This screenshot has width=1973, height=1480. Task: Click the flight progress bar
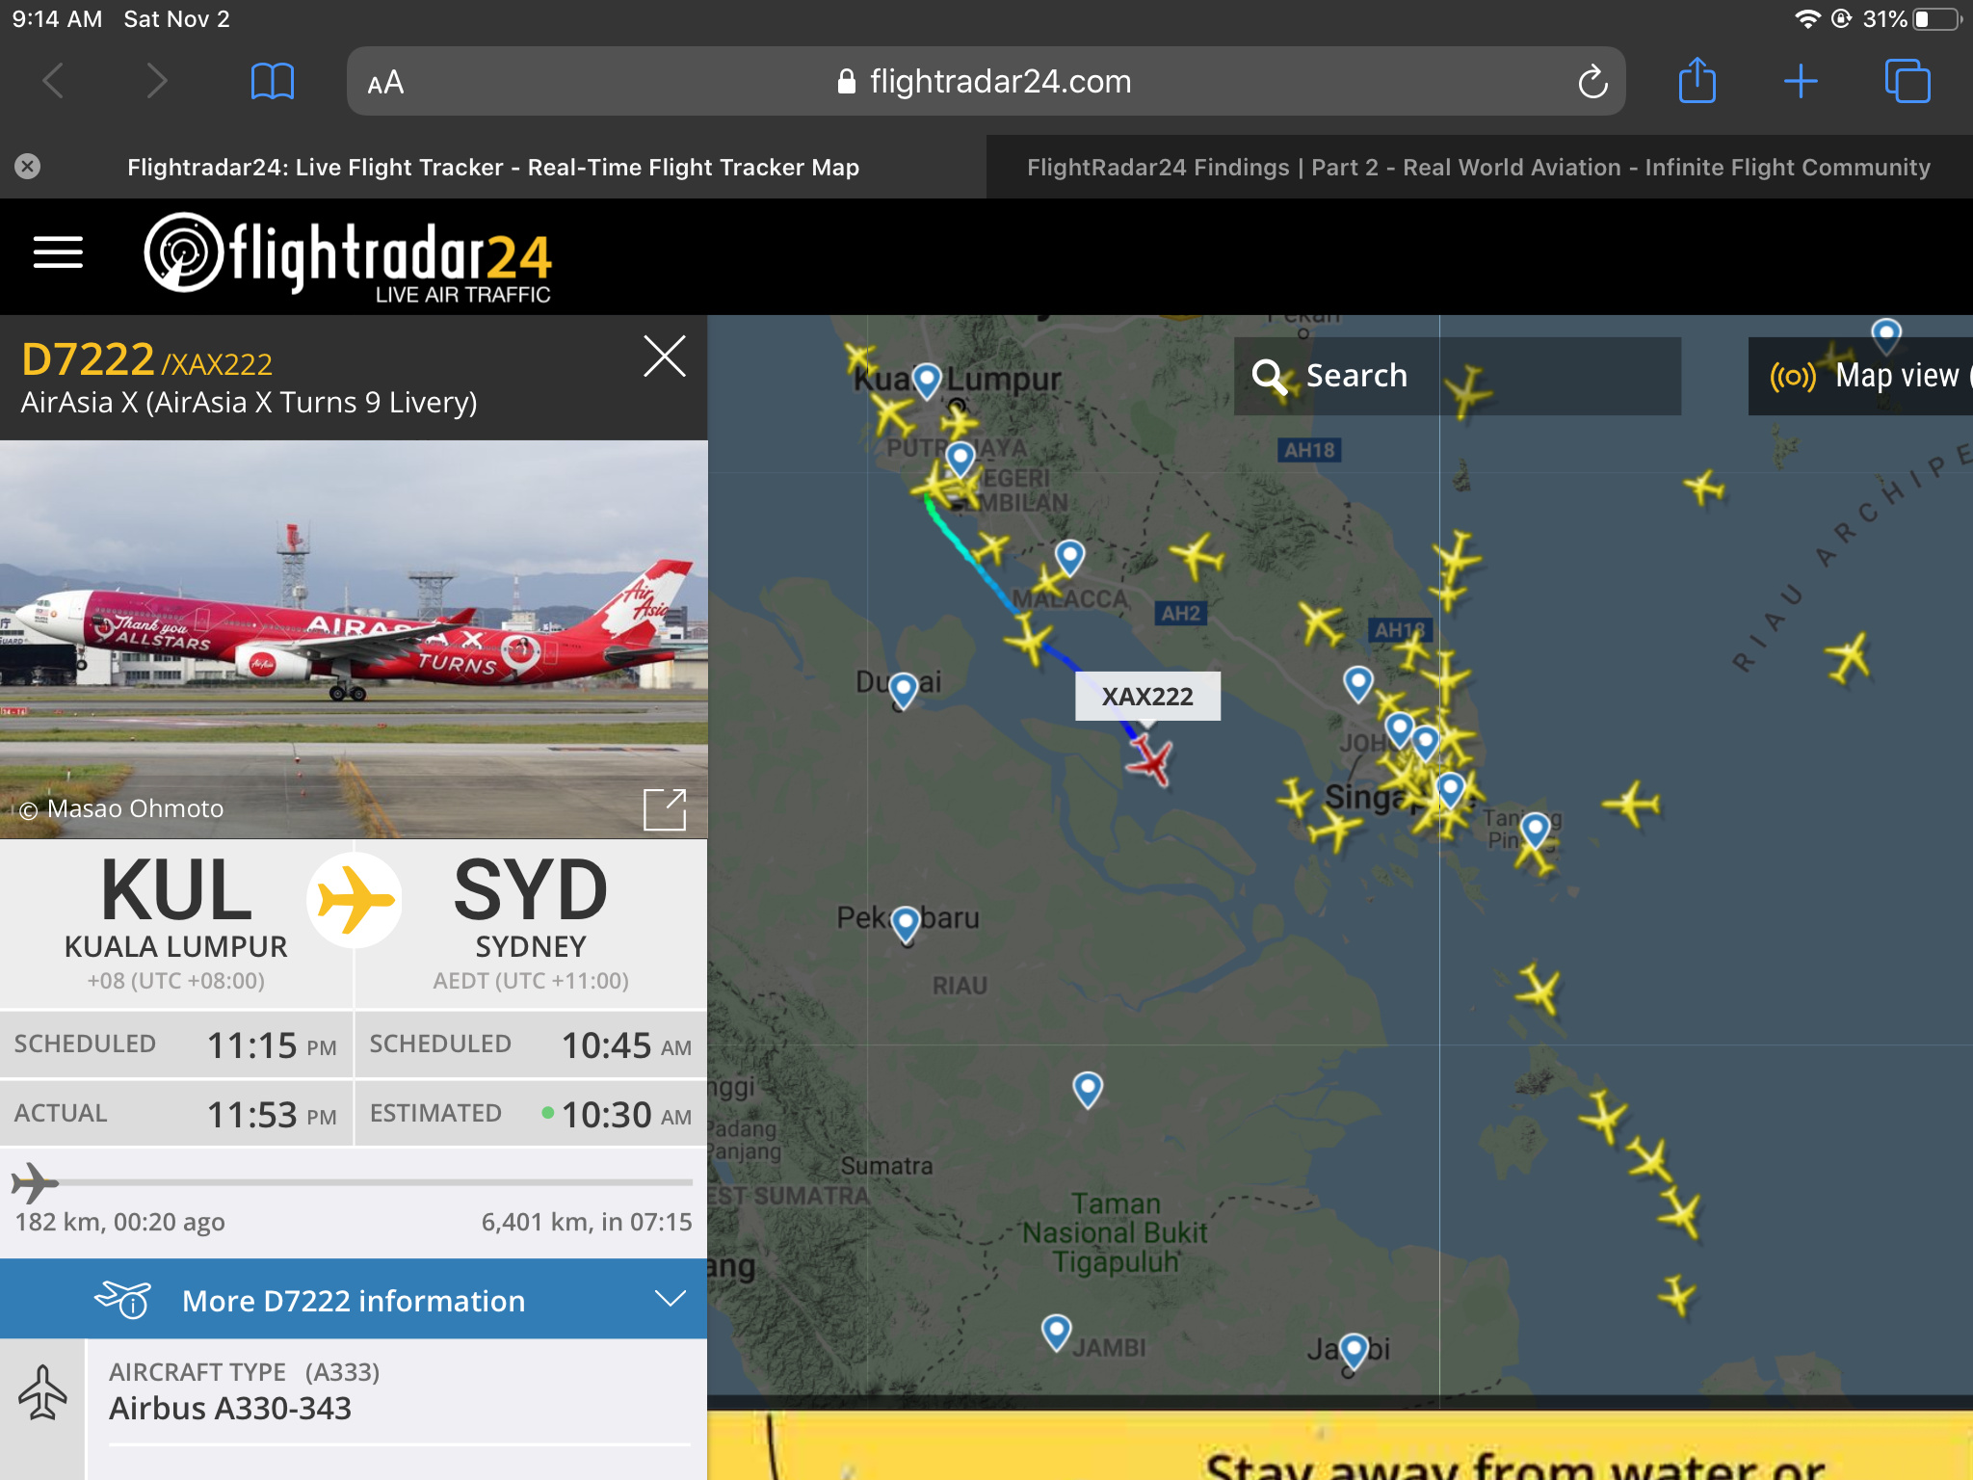(x=354, y=1182)
